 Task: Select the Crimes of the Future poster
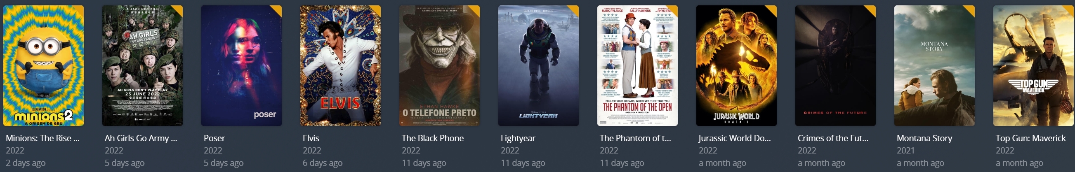[835, 65]
